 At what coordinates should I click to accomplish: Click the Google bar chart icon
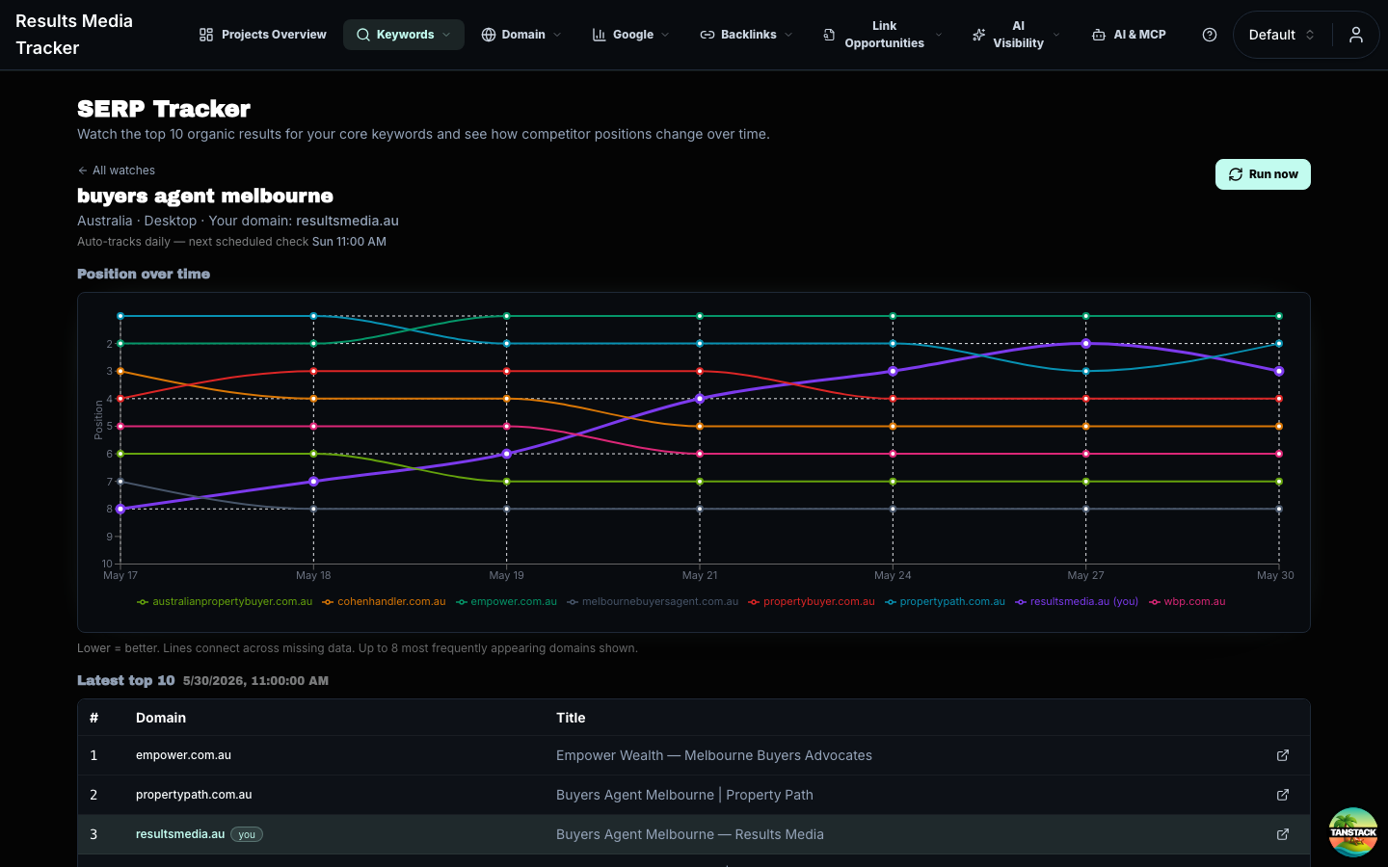coord(599,35)
